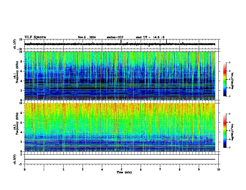Click the time axis tick label '0'
The height and width of the screenshot is (190, 246).
[25, 170]
